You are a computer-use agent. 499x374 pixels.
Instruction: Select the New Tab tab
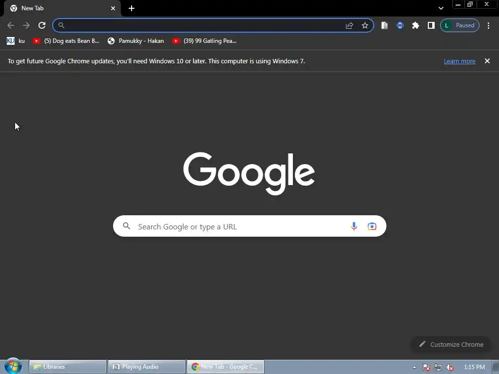(x=62, y=8)
